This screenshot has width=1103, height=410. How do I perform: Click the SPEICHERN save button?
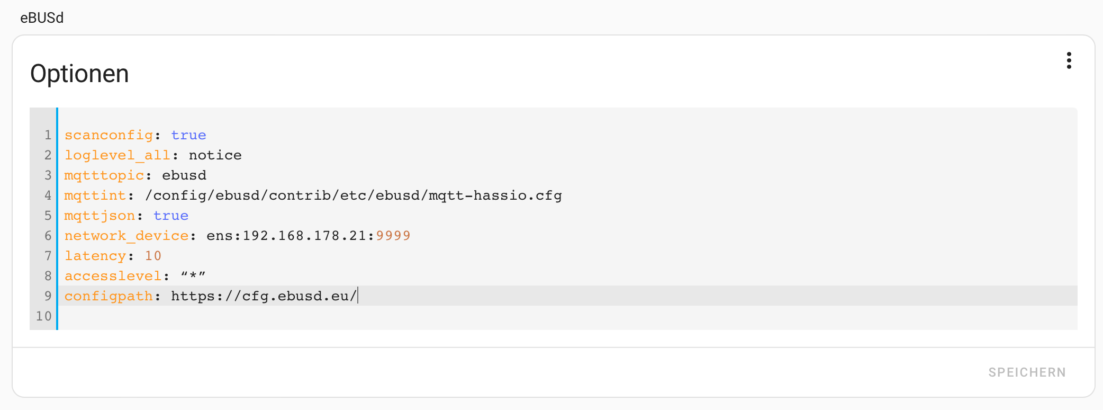1027,372
